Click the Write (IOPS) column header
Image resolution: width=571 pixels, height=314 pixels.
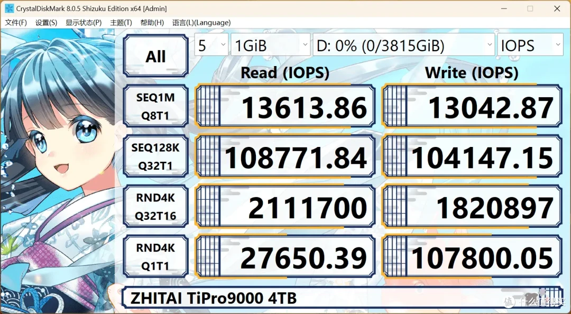click(472, 73)
